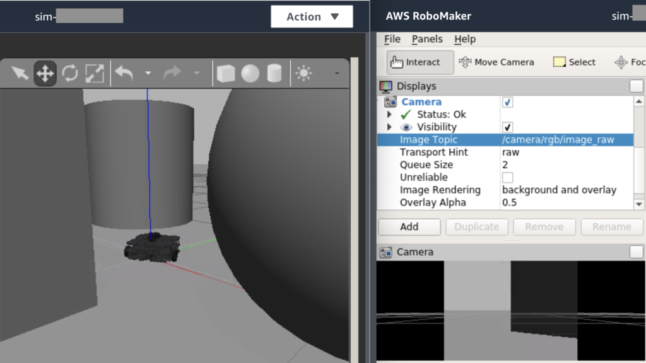Click the Displays panel monitor icon
This screenshot has width=646, height=363.
(x=385, y=86)
